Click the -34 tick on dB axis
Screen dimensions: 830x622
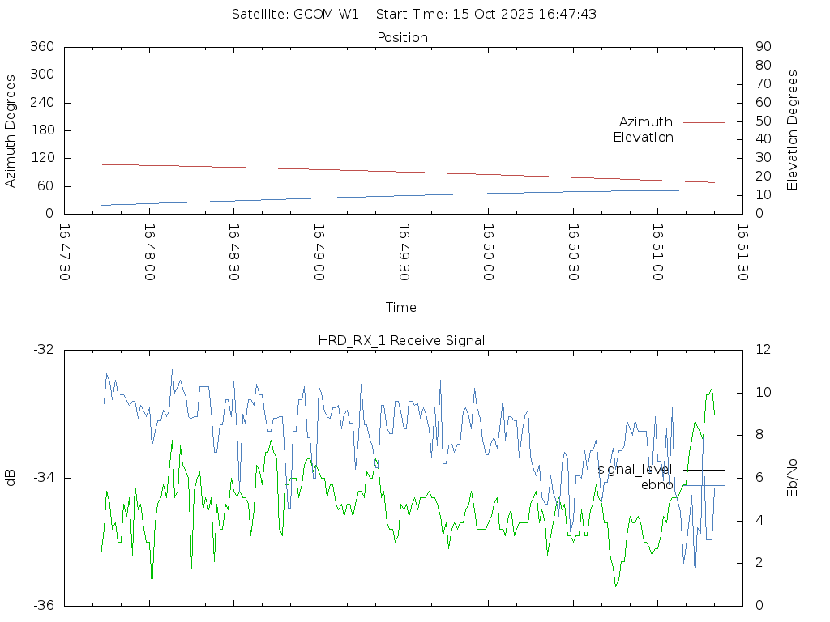(43, 478)
